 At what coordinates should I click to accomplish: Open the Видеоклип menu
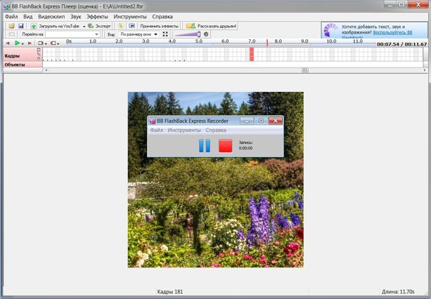pyautogui.click(x=51, y=17)
